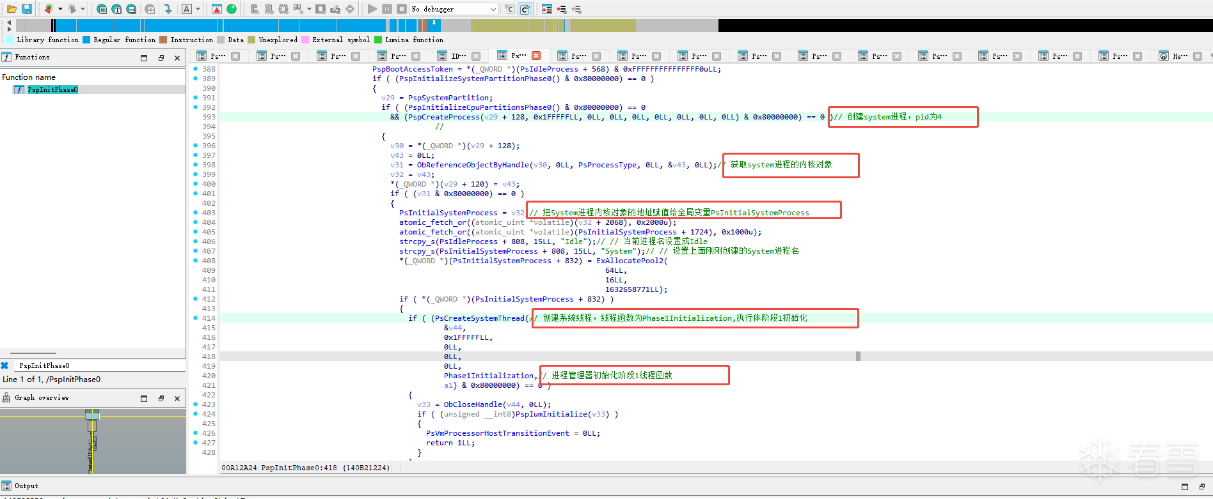Close the active pseudocode tab with red X
1213x499 pixels.
(536, 56)
